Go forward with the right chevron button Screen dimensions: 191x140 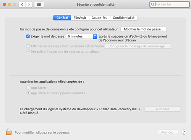29,5
